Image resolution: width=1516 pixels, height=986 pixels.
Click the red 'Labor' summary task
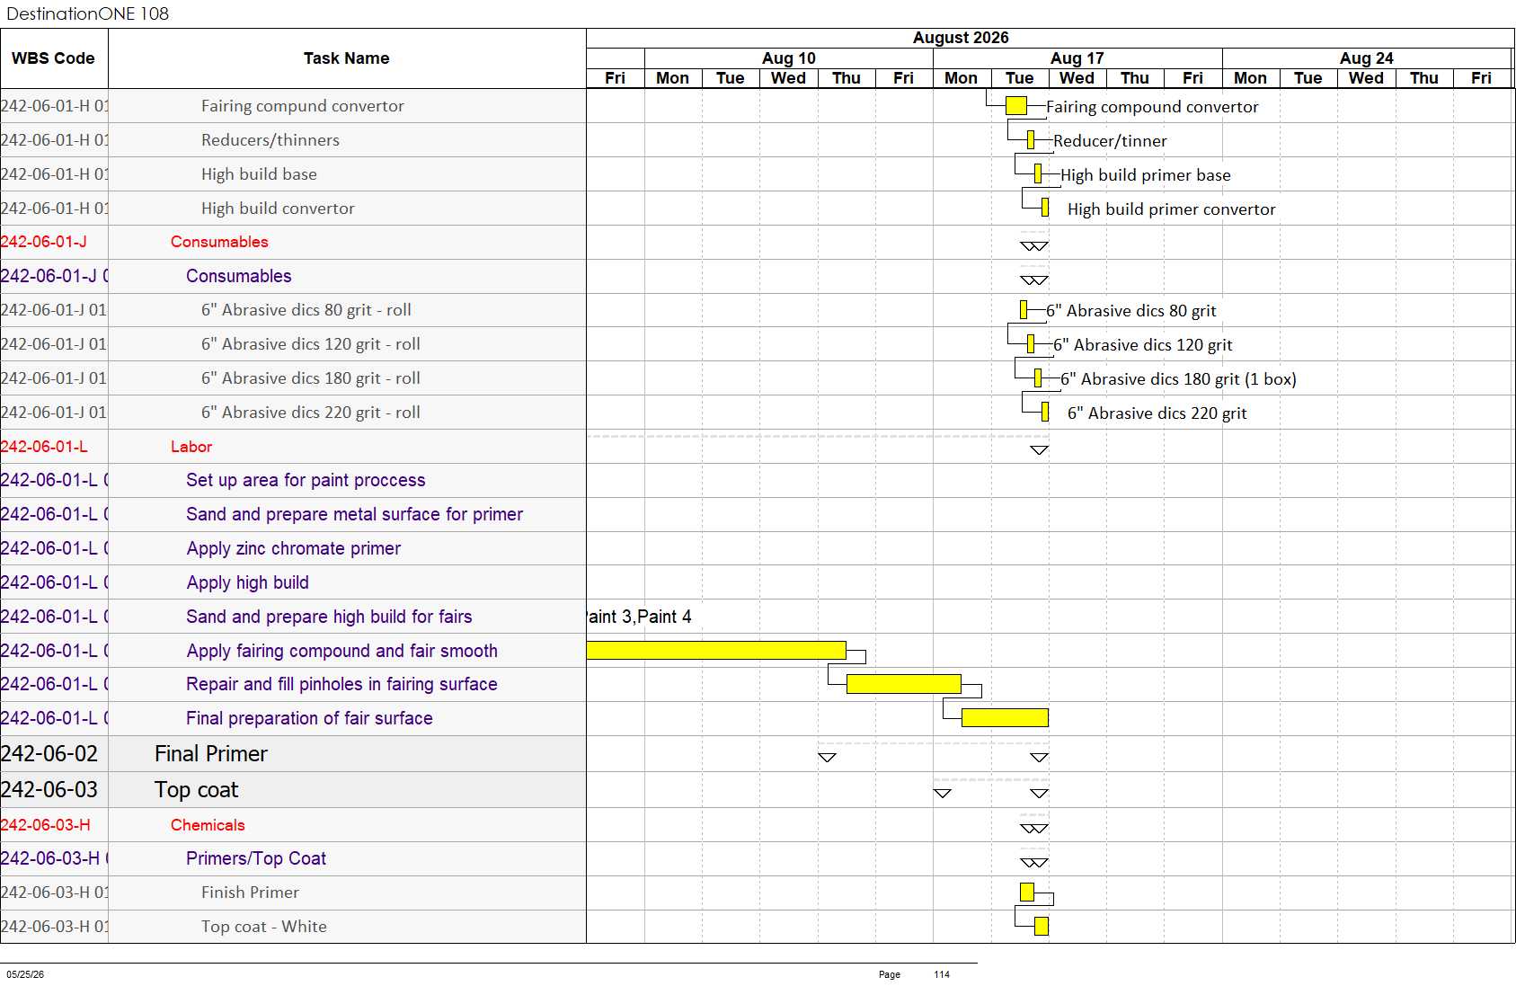(x=191, y=447)
